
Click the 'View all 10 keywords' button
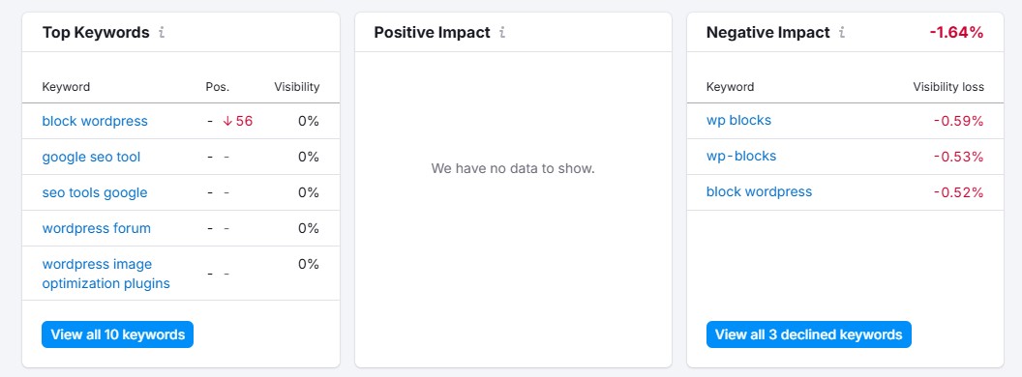pos(118,334)
